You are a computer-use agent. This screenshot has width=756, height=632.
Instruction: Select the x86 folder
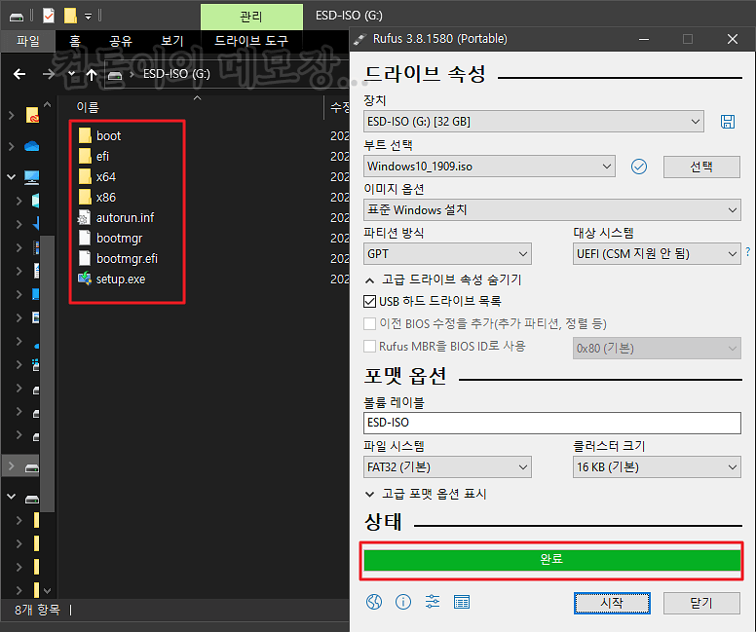tap(105, 197)
